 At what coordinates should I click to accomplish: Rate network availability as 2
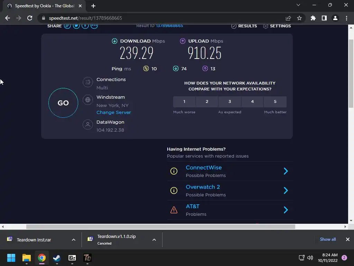(207, 101)
